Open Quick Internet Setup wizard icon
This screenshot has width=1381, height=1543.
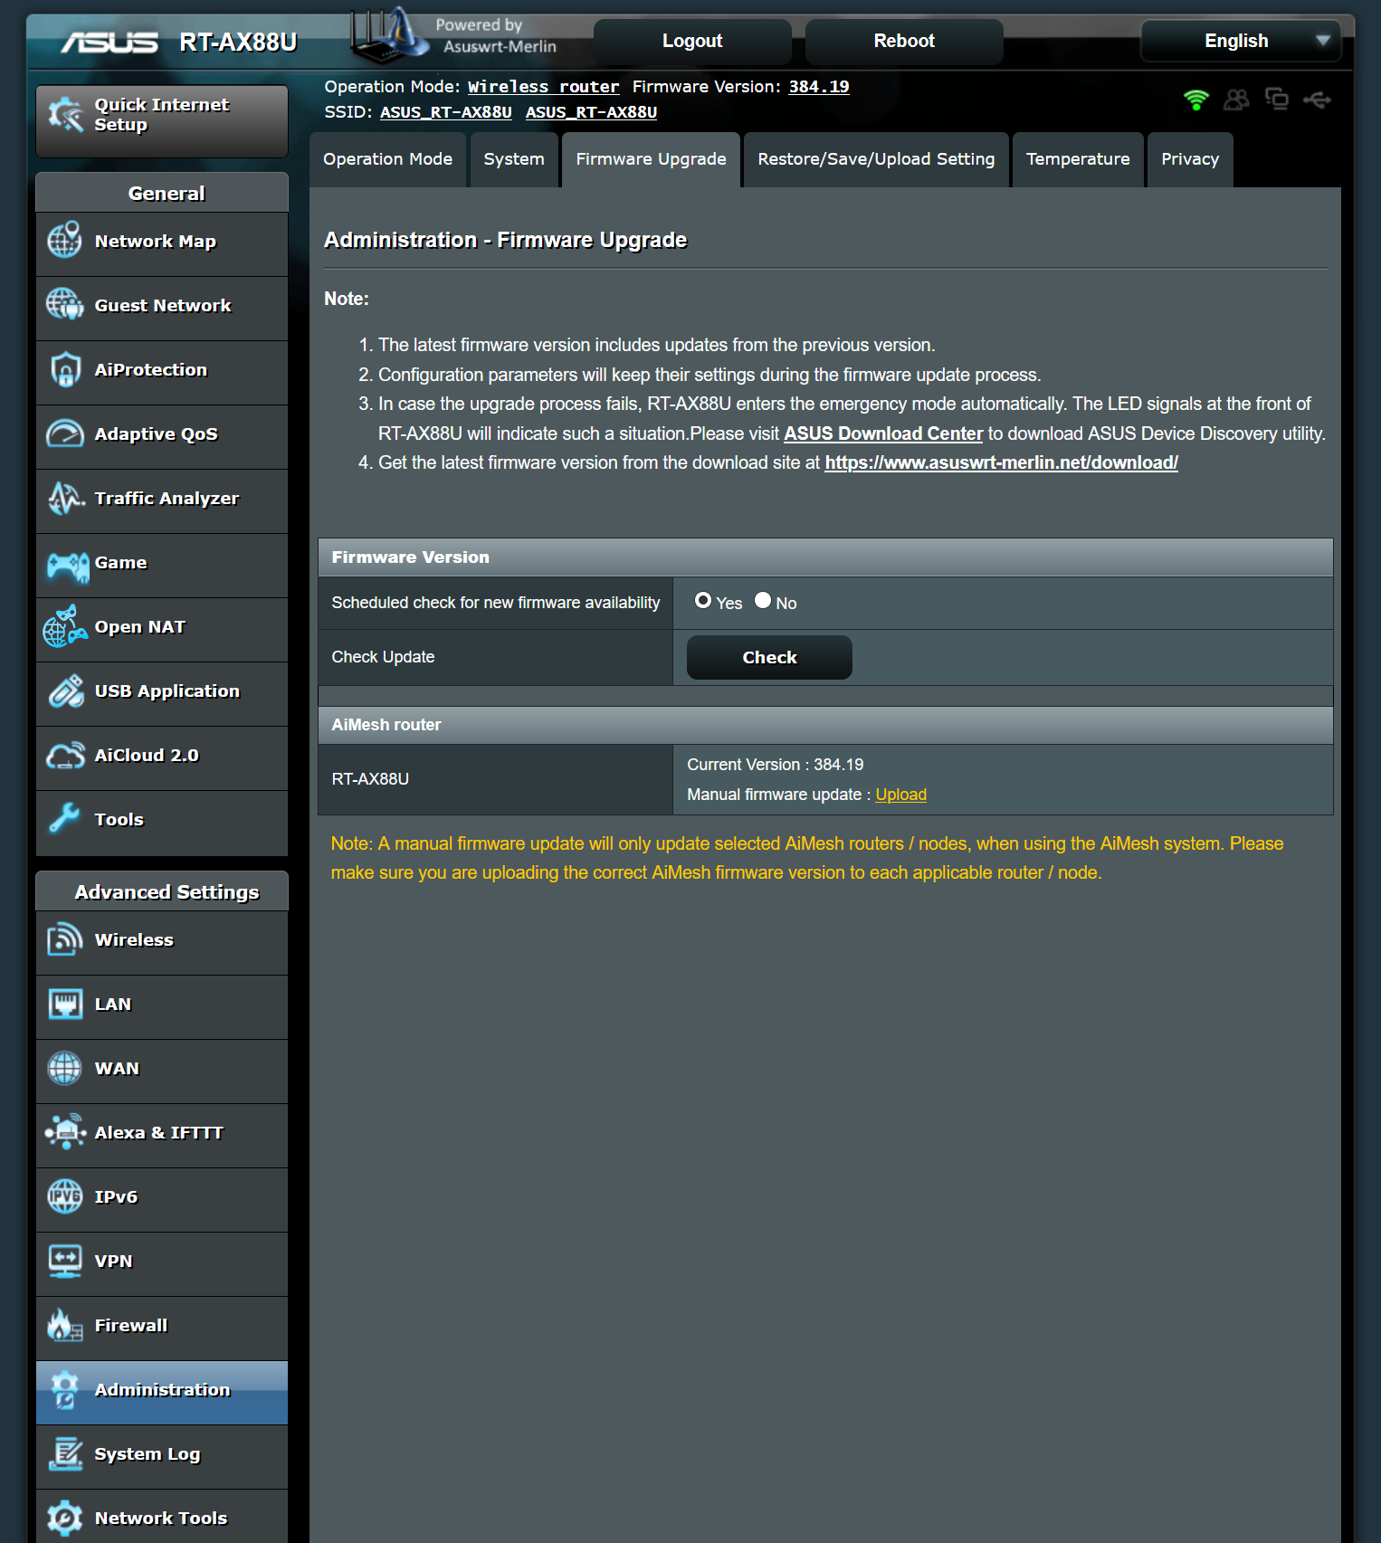[65, 114]
